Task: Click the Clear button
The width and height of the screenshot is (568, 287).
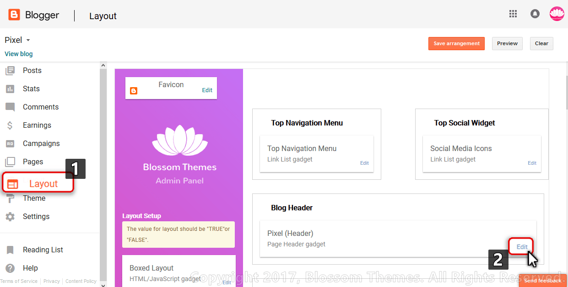Action: tap(541, 43)
